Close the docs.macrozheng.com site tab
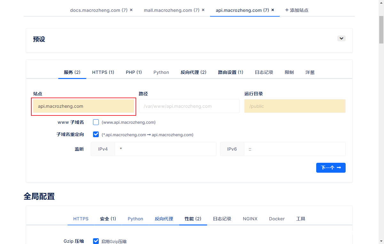Image resolution: width=384 pixels, height=244 pixels. tap(131, 10)
